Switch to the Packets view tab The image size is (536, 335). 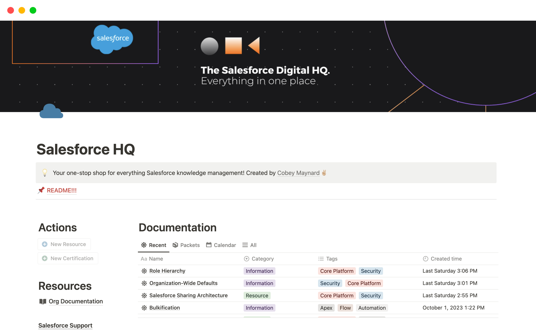coord(186,245)
